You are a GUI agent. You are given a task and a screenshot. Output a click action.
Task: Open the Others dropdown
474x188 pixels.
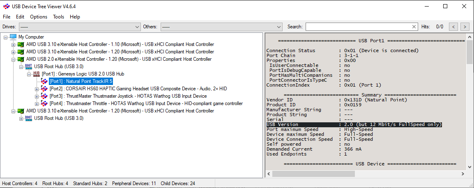(221, 27)
